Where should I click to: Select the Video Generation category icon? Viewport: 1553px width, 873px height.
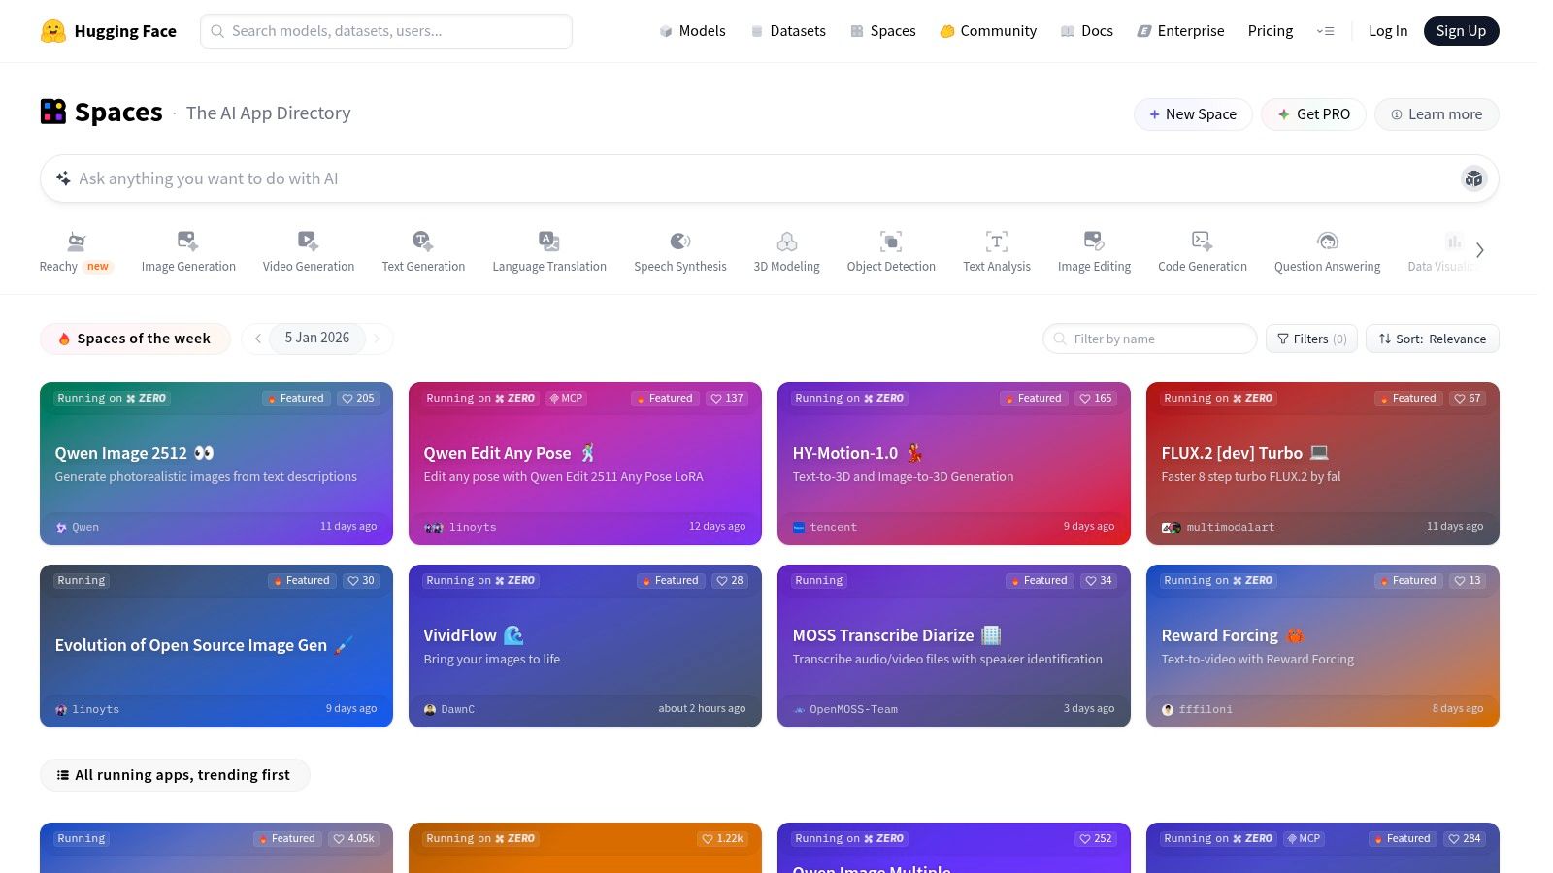tap(308, 241)
